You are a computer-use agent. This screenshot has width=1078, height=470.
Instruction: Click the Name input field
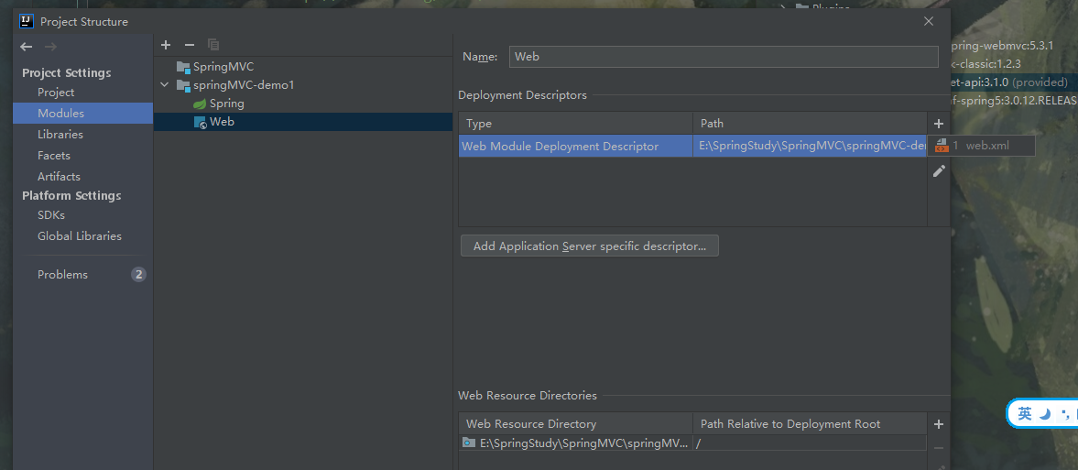click(724, 57)
